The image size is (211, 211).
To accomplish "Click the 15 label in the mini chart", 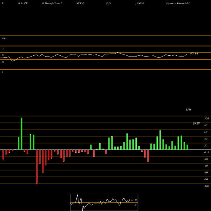I will (x=136, y=200).
